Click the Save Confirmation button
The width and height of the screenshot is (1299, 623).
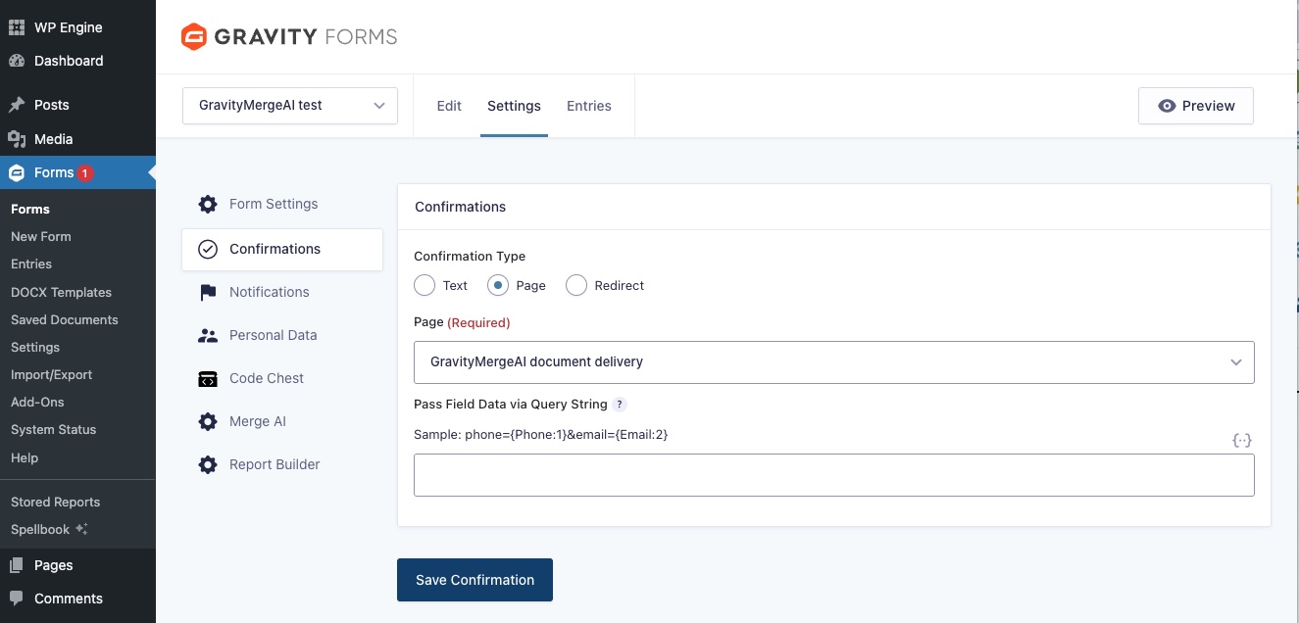pos(475,580)
